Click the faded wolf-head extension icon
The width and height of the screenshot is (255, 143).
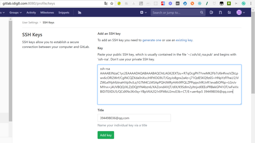[x=214, y=4]
